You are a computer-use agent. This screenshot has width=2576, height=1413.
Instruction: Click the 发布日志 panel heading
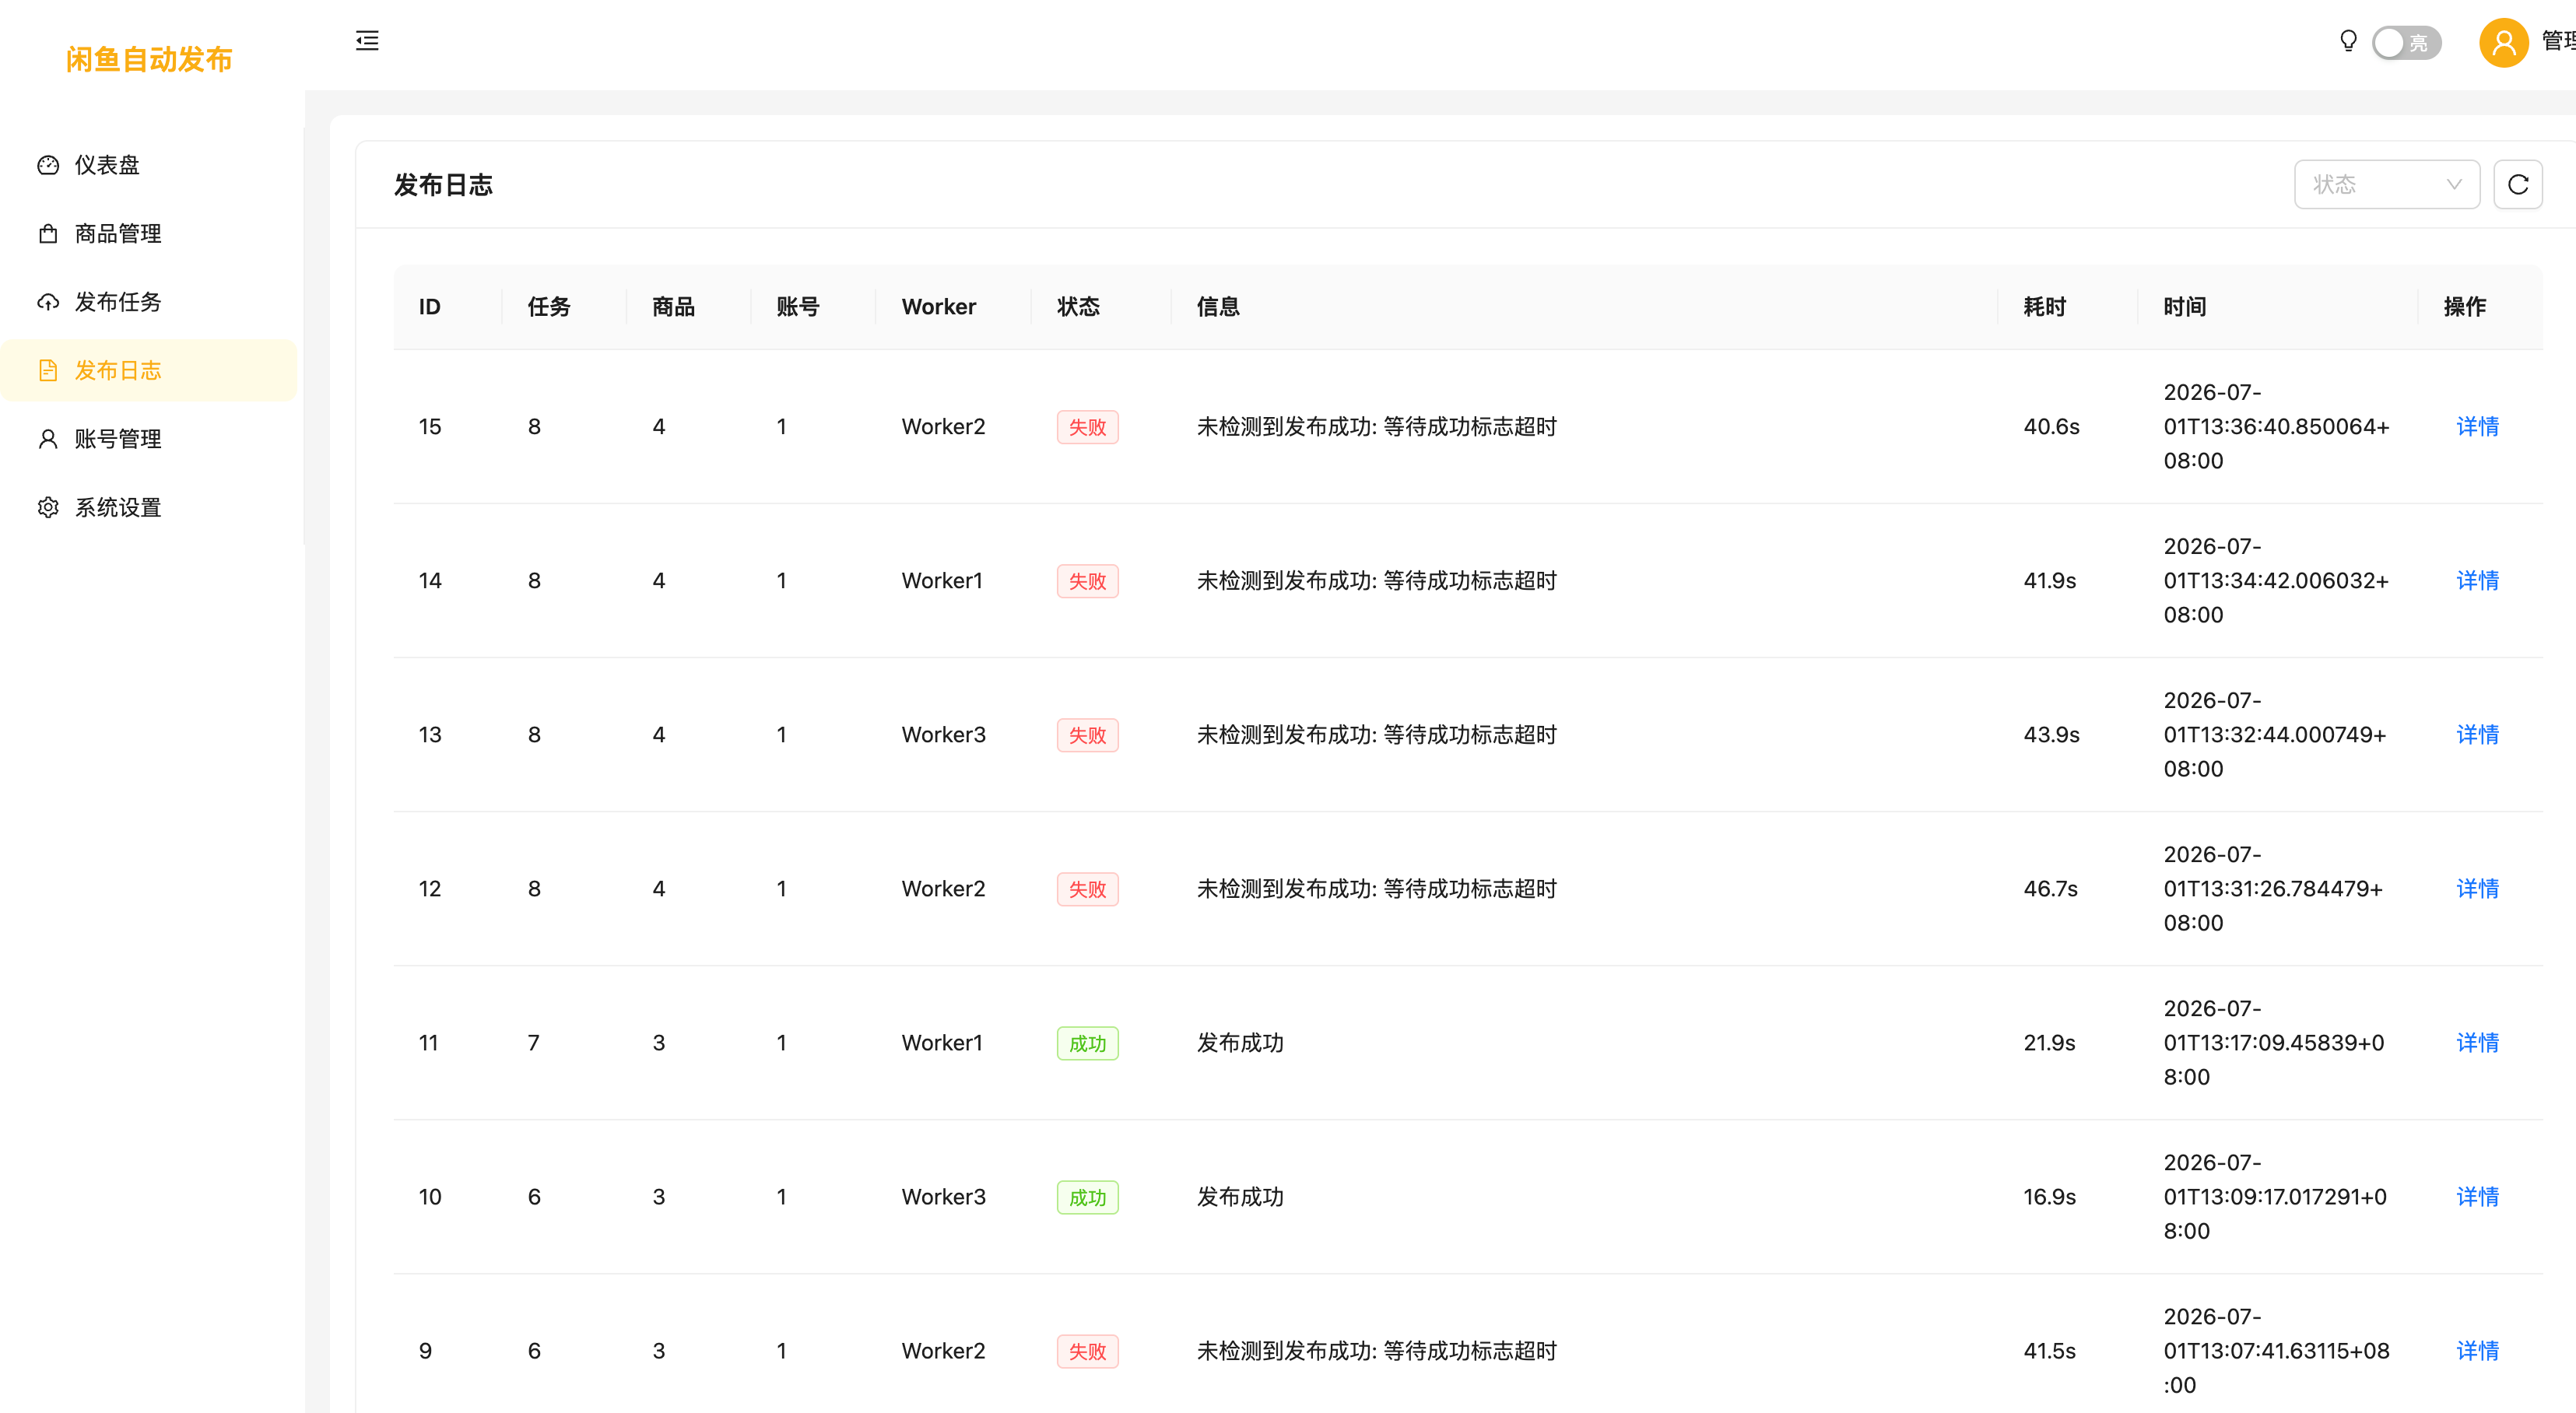[x=443, y=185]
